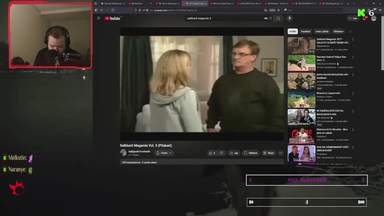Click the padlock site info icon
The image size is (384, 216).
[x=139, y=10]
